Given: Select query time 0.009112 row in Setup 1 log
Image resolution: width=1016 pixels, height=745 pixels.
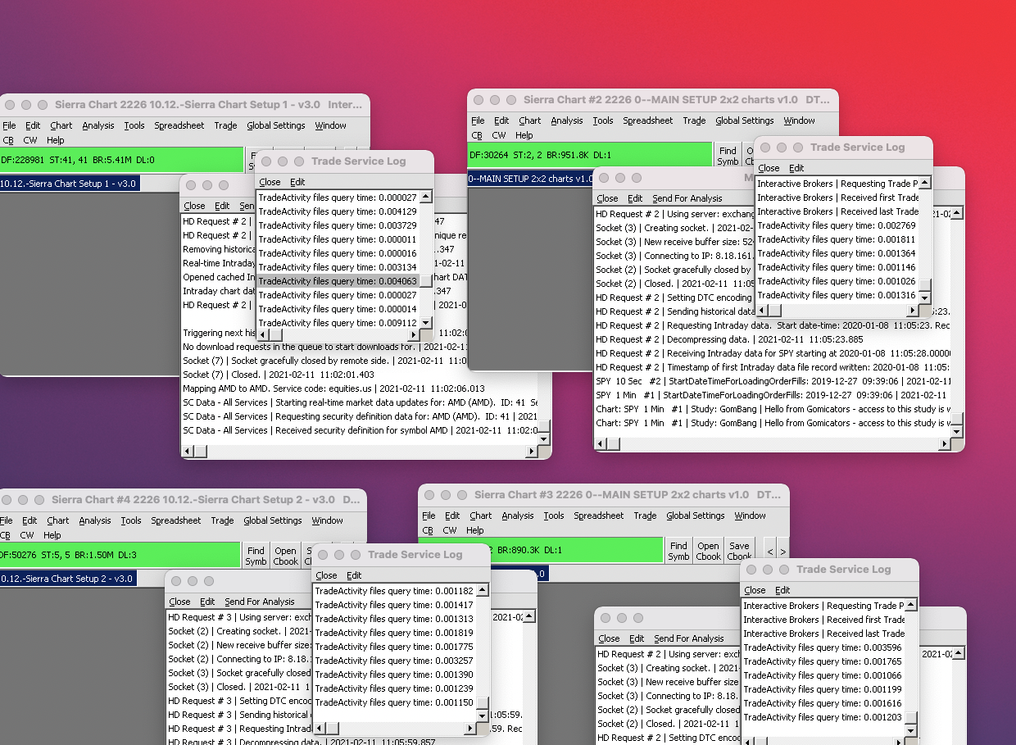Looking at the screenshot, I should click(x=338, y=323).
